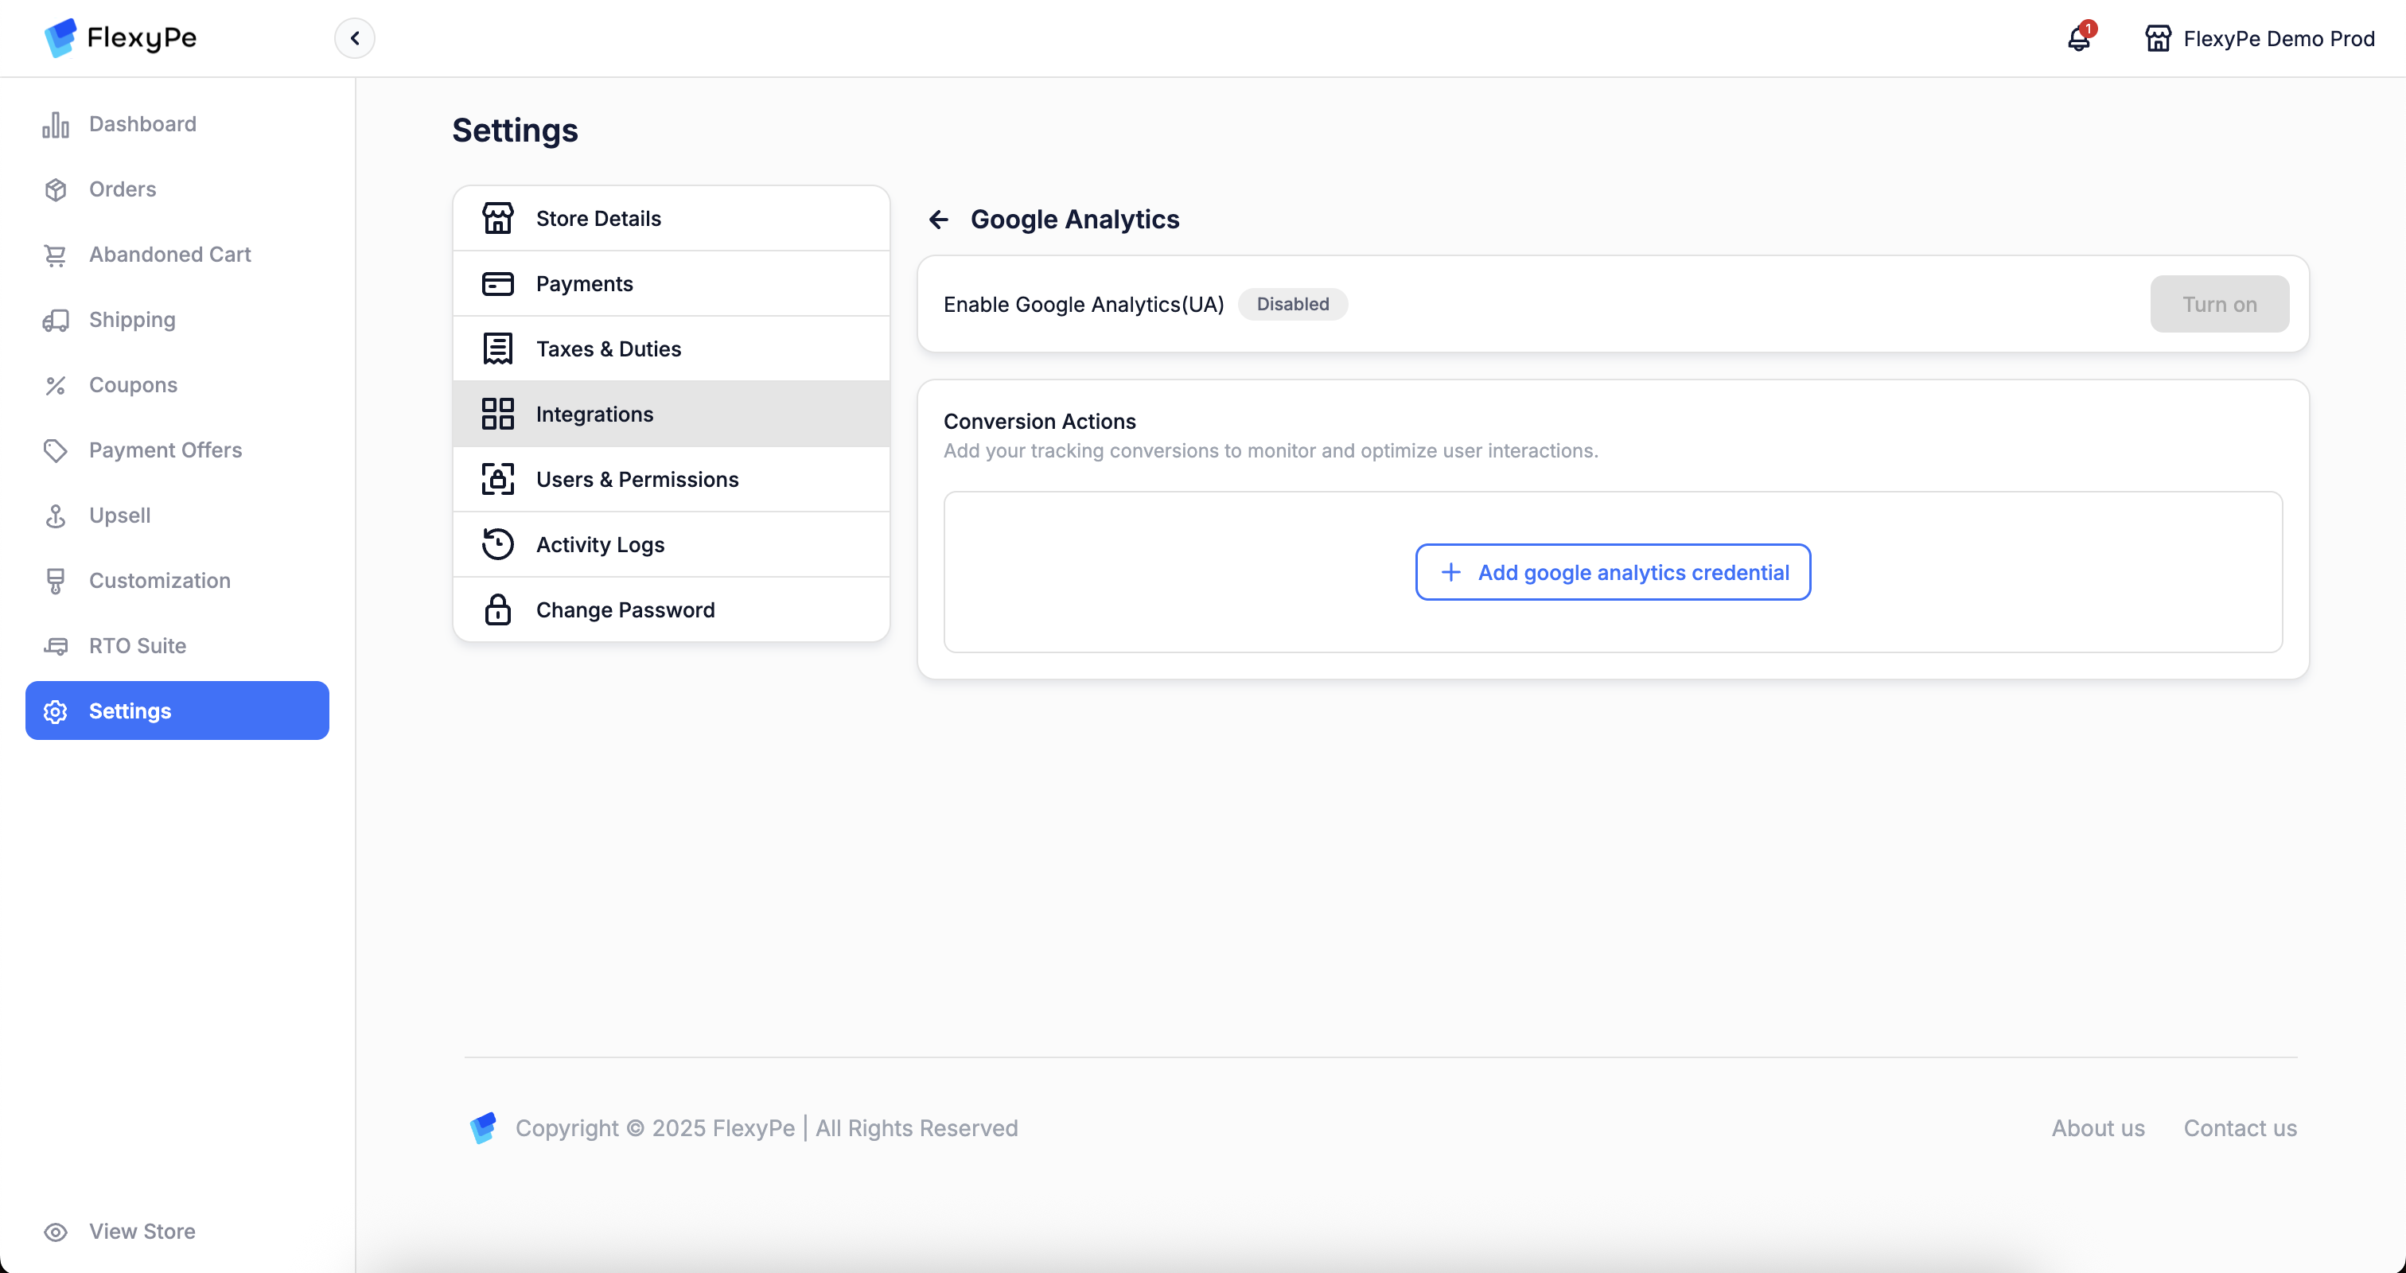
Task: Open Payment Offers in sidebar
Action: click(x=165, y=450)
